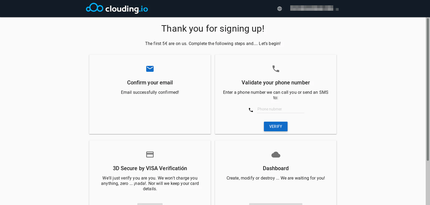Click the envelope icon on email card
430x205 pixels.
point(150,69)
